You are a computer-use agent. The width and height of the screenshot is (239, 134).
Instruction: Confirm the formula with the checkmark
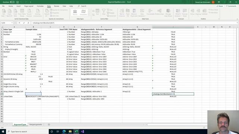(24, 23)
